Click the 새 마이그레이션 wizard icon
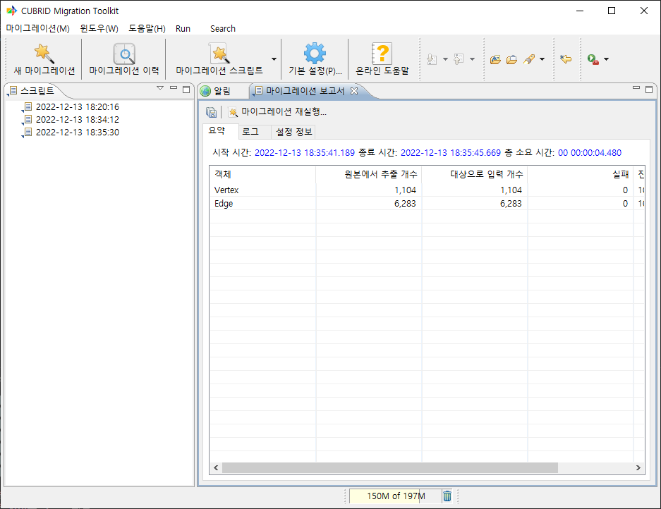The width and height of the screenshot is (661, 509). click(44, 54)
